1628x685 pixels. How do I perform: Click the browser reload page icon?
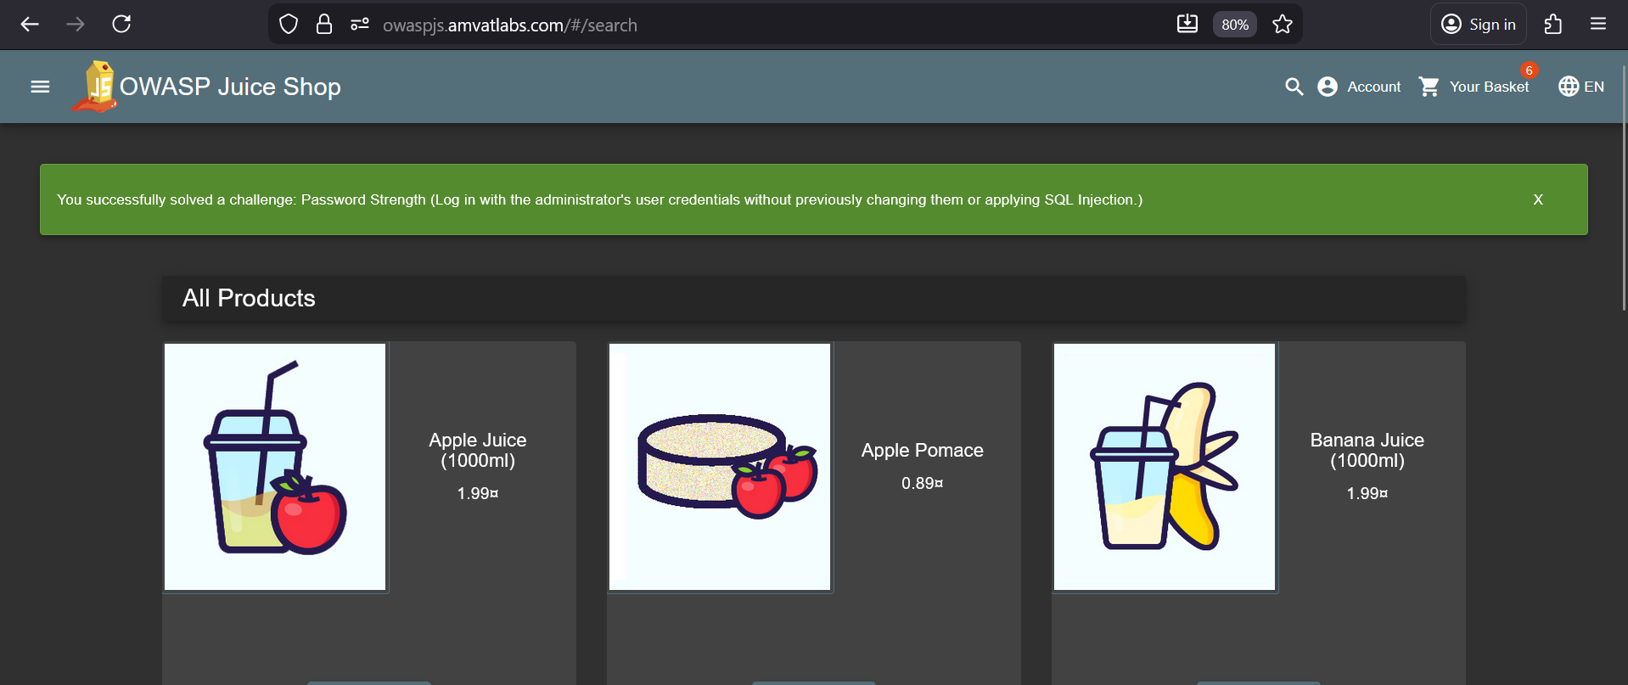[x=121, y=25]
